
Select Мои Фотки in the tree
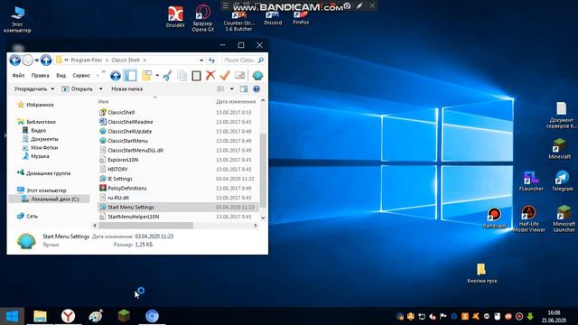[x=44, y=147]
